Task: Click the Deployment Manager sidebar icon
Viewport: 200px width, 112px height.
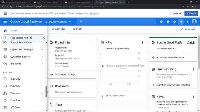Action: tap(5, 49)
